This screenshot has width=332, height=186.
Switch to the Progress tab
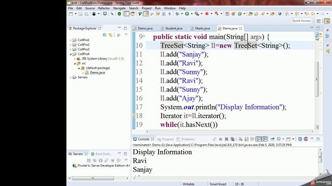[x=165, y=139]
